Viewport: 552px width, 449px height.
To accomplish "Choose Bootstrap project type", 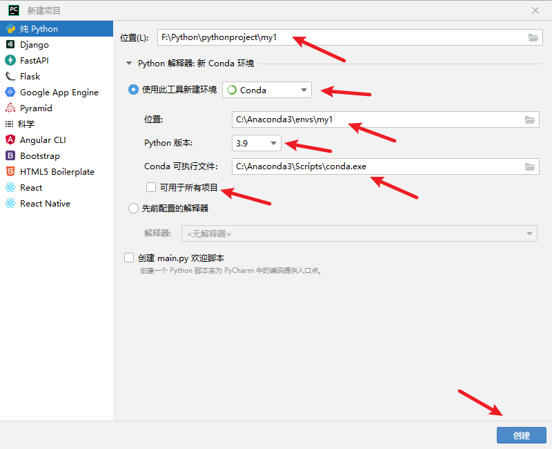I will click(57, 155).
